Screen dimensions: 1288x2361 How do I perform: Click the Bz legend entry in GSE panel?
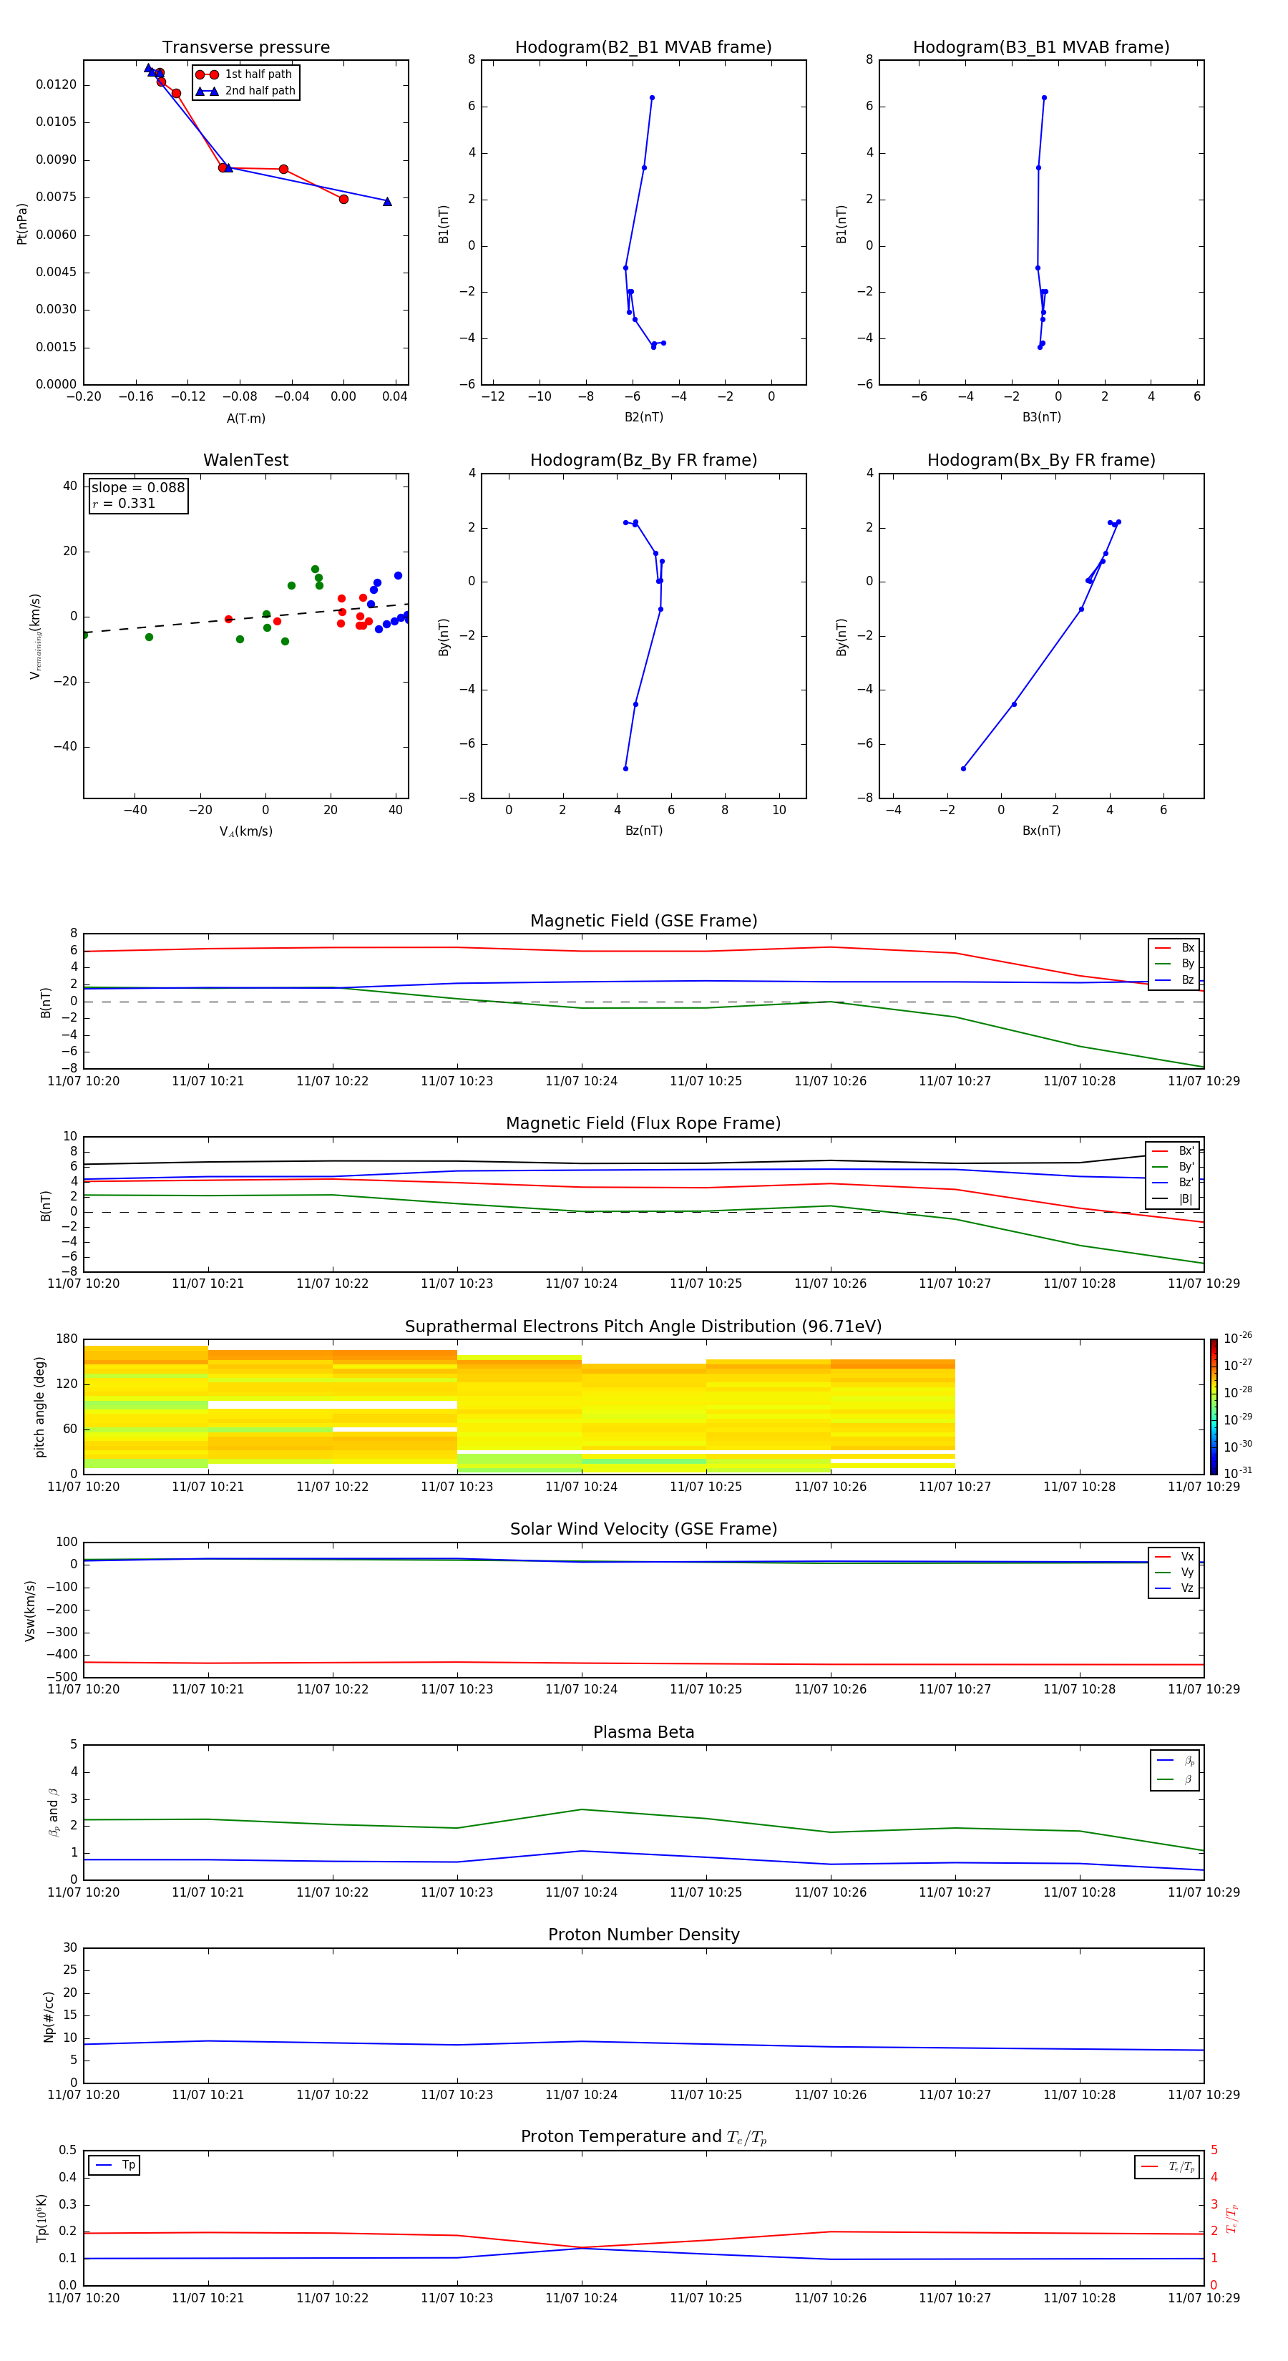(x=1174, y=981)
